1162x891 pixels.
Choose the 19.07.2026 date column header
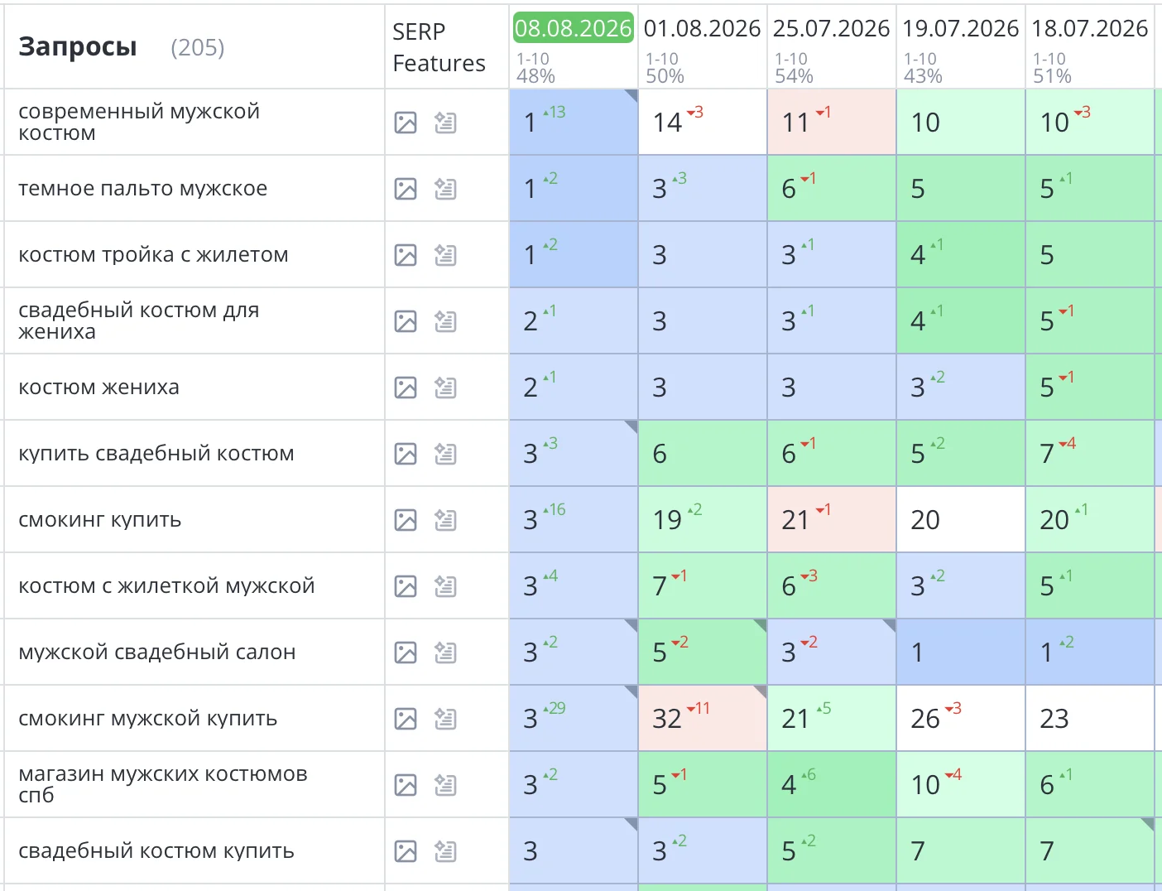[x=960, y=28]
